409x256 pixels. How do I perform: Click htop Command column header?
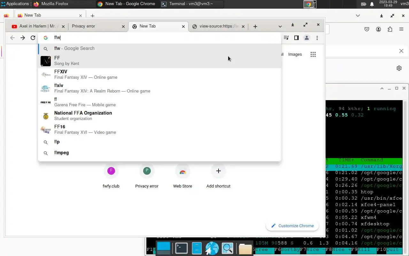point(372,160)
